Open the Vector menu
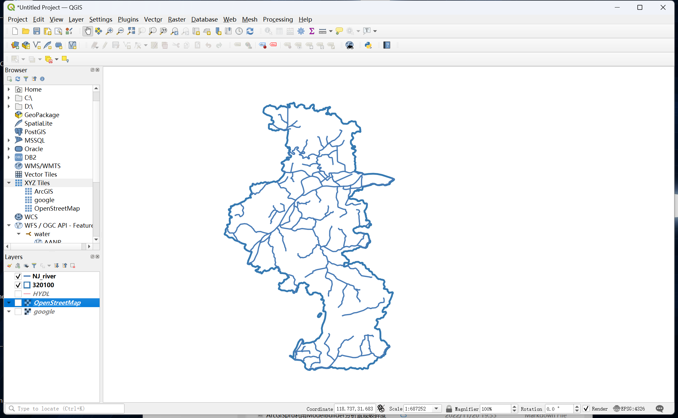The width and height of the screenshot is (678, 418). pos(153,19)
